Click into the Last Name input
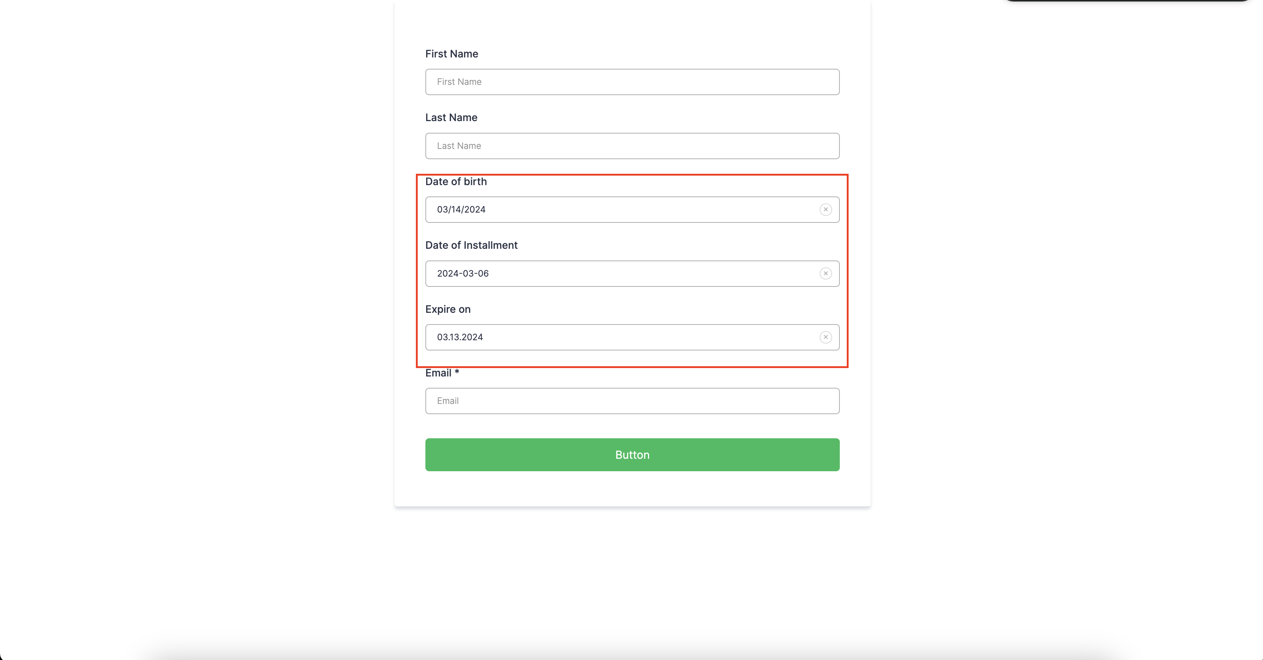Image resolution: width=1263 pixels, height=660 pixels. [x=631, y=146]
